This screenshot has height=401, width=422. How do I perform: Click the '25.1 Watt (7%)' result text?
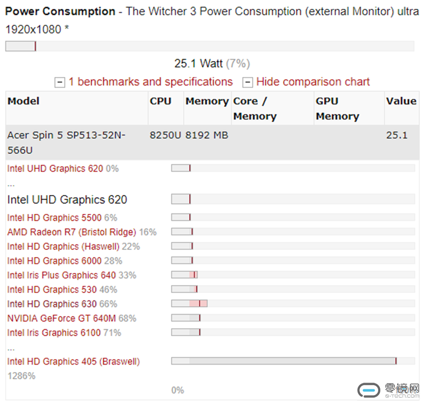click(x=212, y=64)
